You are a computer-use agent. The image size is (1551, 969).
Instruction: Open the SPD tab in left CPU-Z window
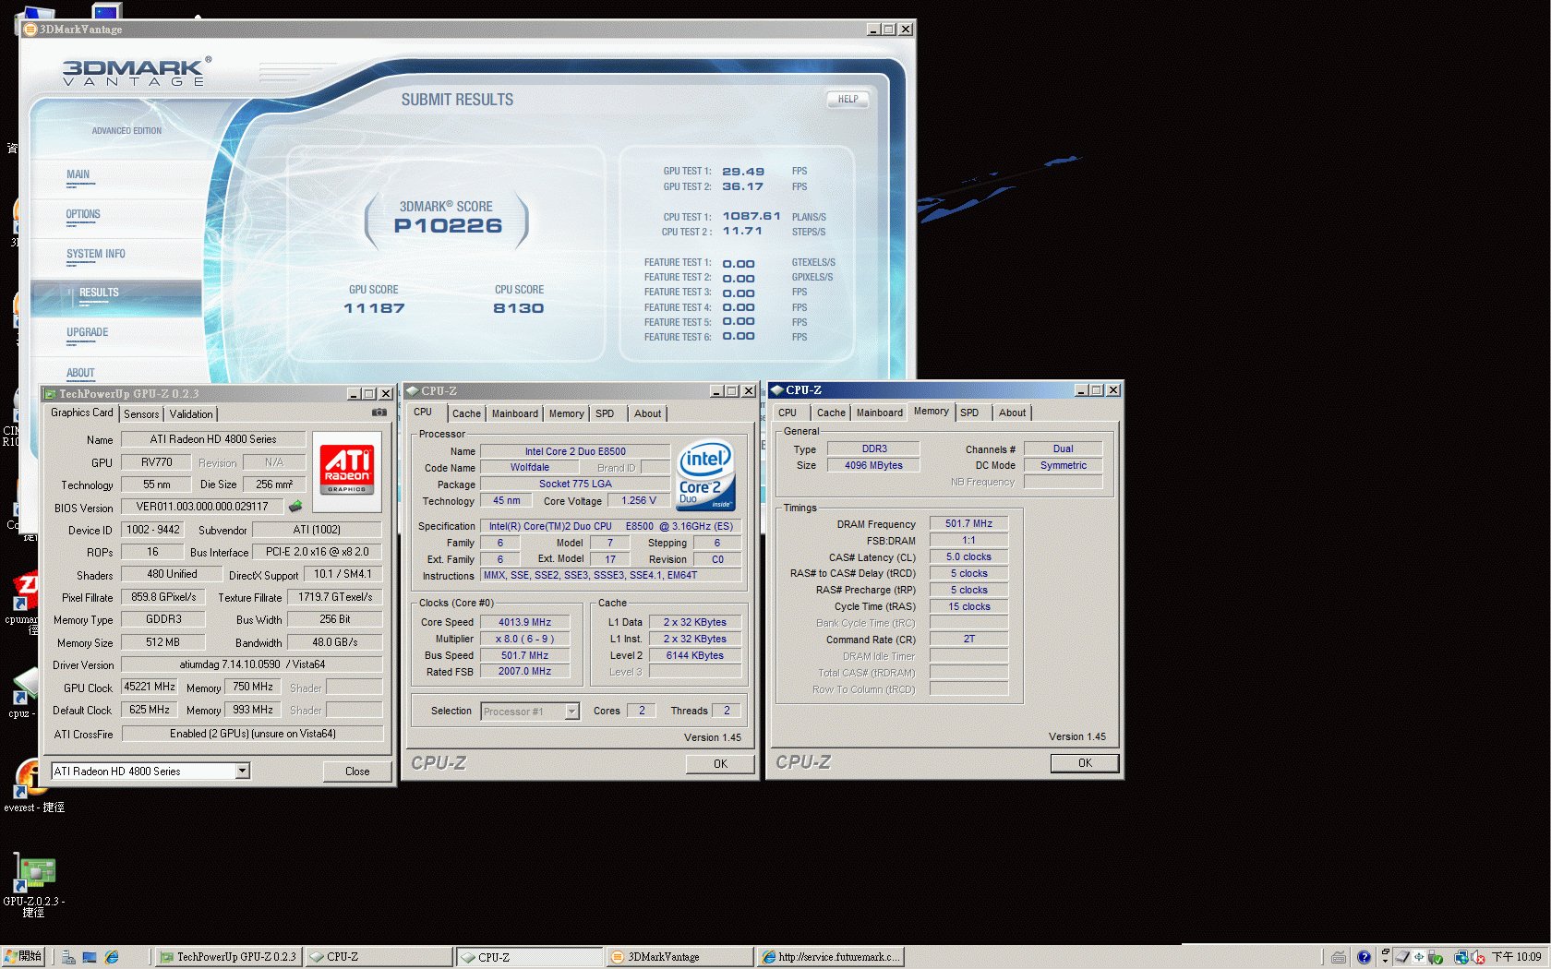[x=605, y=413]
